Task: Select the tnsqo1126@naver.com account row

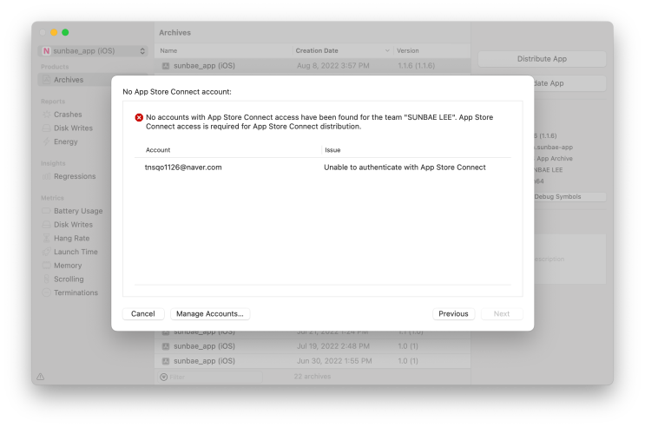Action: point(323,168)
